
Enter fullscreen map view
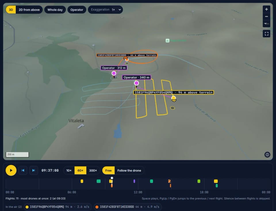tap(267, 34)
